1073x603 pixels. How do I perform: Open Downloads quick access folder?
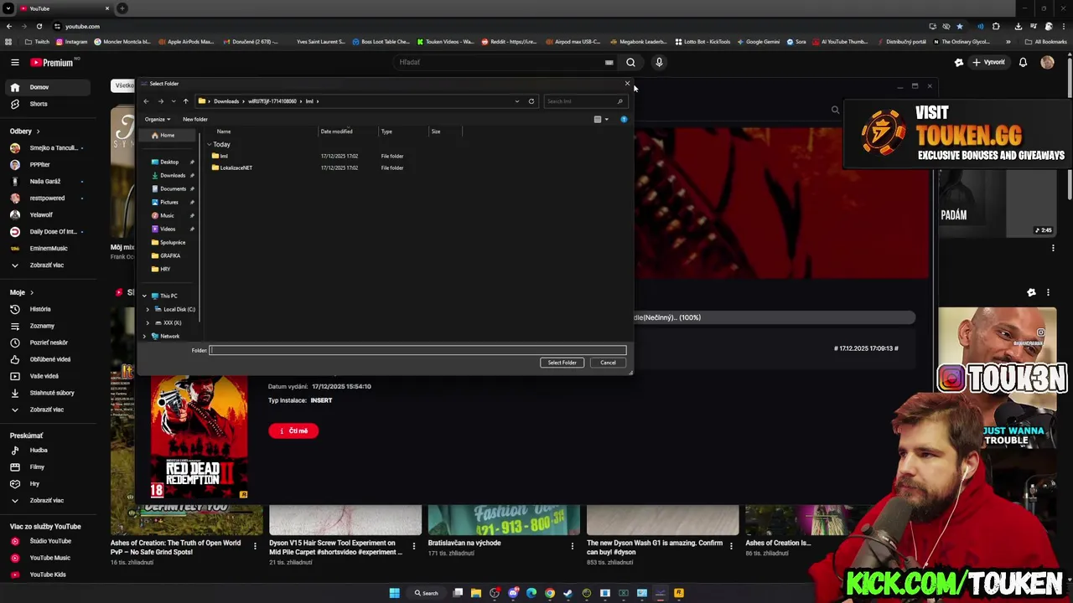tap(173, 175)
